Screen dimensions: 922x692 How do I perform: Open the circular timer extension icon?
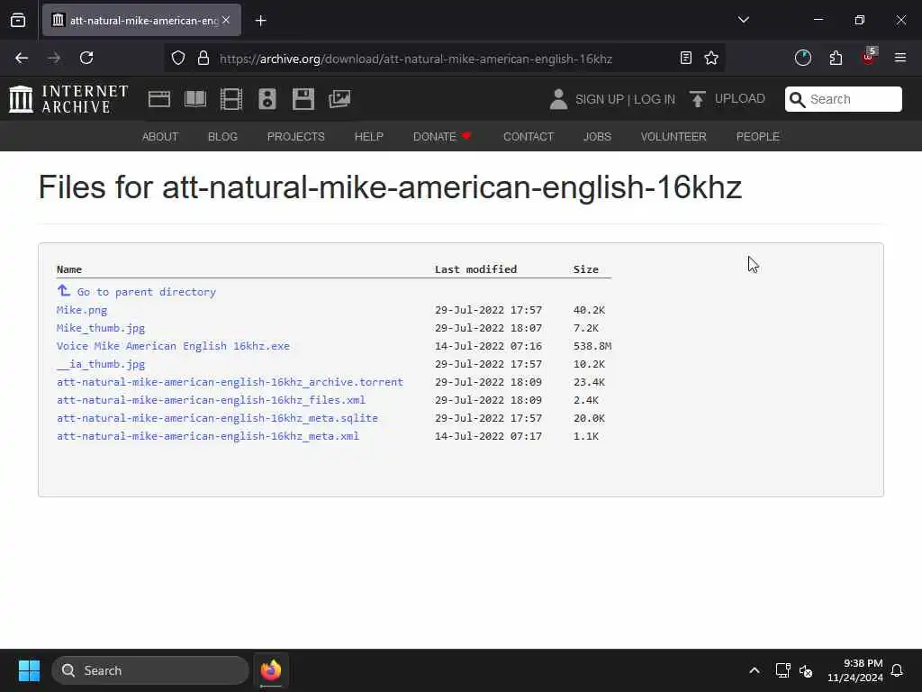[802, 58]
